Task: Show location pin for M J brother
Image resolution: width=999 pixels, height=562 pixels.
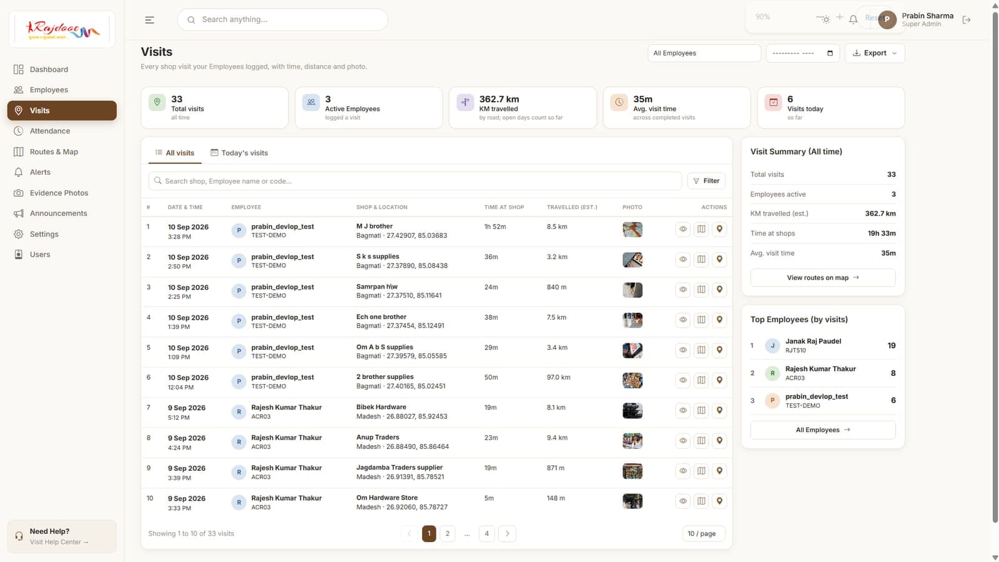Action: pyautogui.click(x=719, y=229)
